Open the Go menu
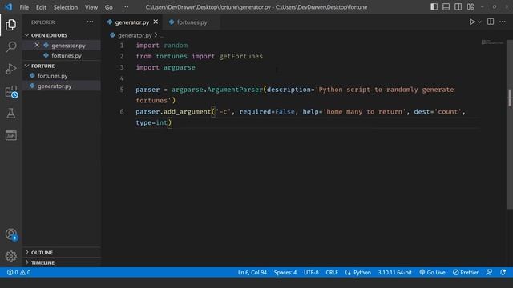This screenshot has width=513, height=288. (x=109, y=7)
